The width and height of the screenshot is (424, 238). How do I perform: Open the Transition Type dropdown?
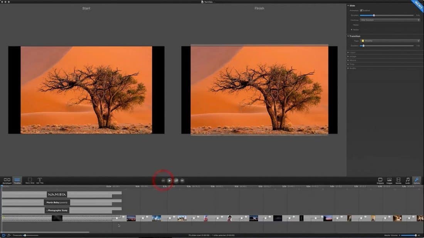pyautogui.click(x=390, y=41)
